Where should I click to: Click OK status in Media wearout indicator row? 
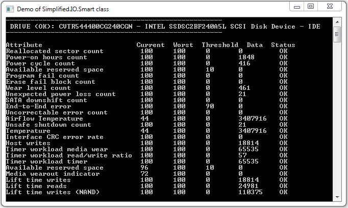(283, 174)
